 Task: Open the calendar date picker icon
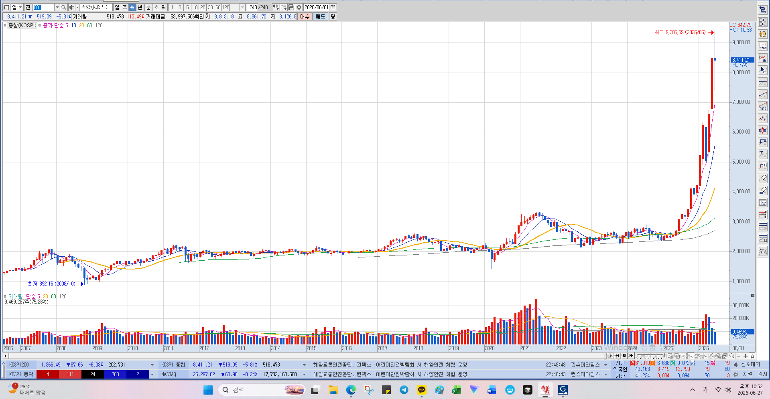(x=333, y=7)
